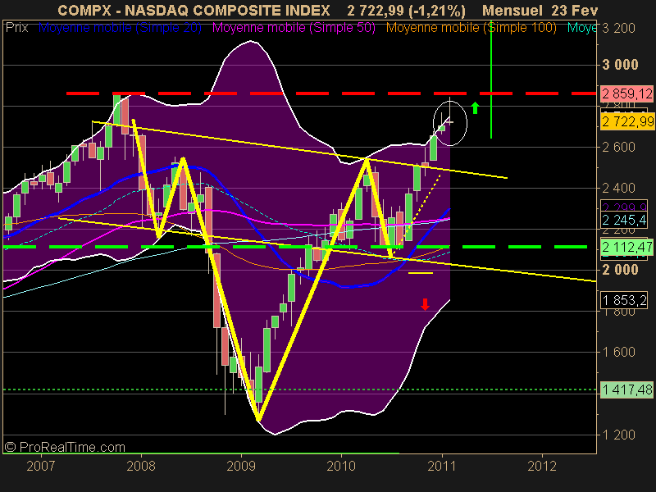Select the Moyenne mobile (Simple 20) legend
Viewport: 656px width, 492px height.
pos(120,28)
